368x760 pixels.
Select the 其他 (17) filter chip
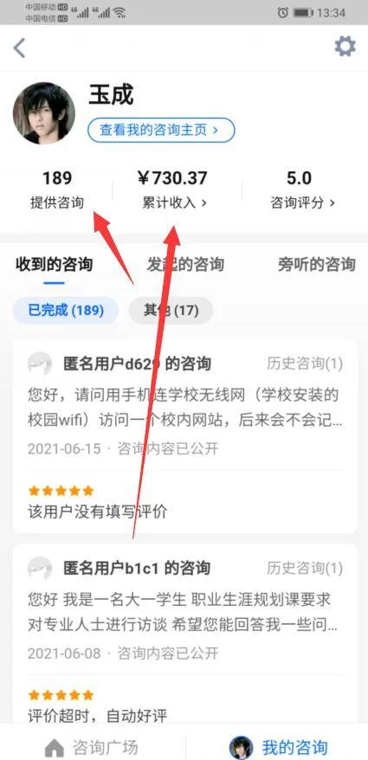(x=171, y=310)
